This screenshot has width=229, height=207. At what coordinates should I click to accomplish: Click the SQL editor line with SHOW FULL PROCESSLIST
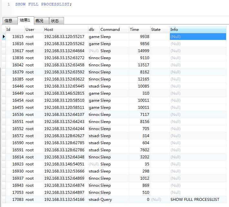pyautogui.click(x=43, y=4)
